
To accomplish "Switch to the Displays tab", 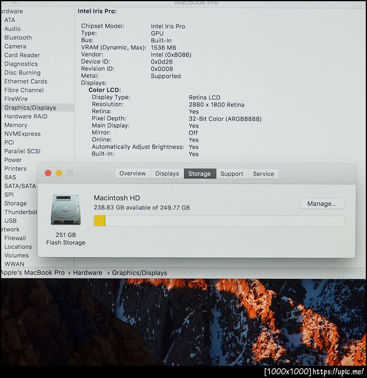I will point(167,174).
